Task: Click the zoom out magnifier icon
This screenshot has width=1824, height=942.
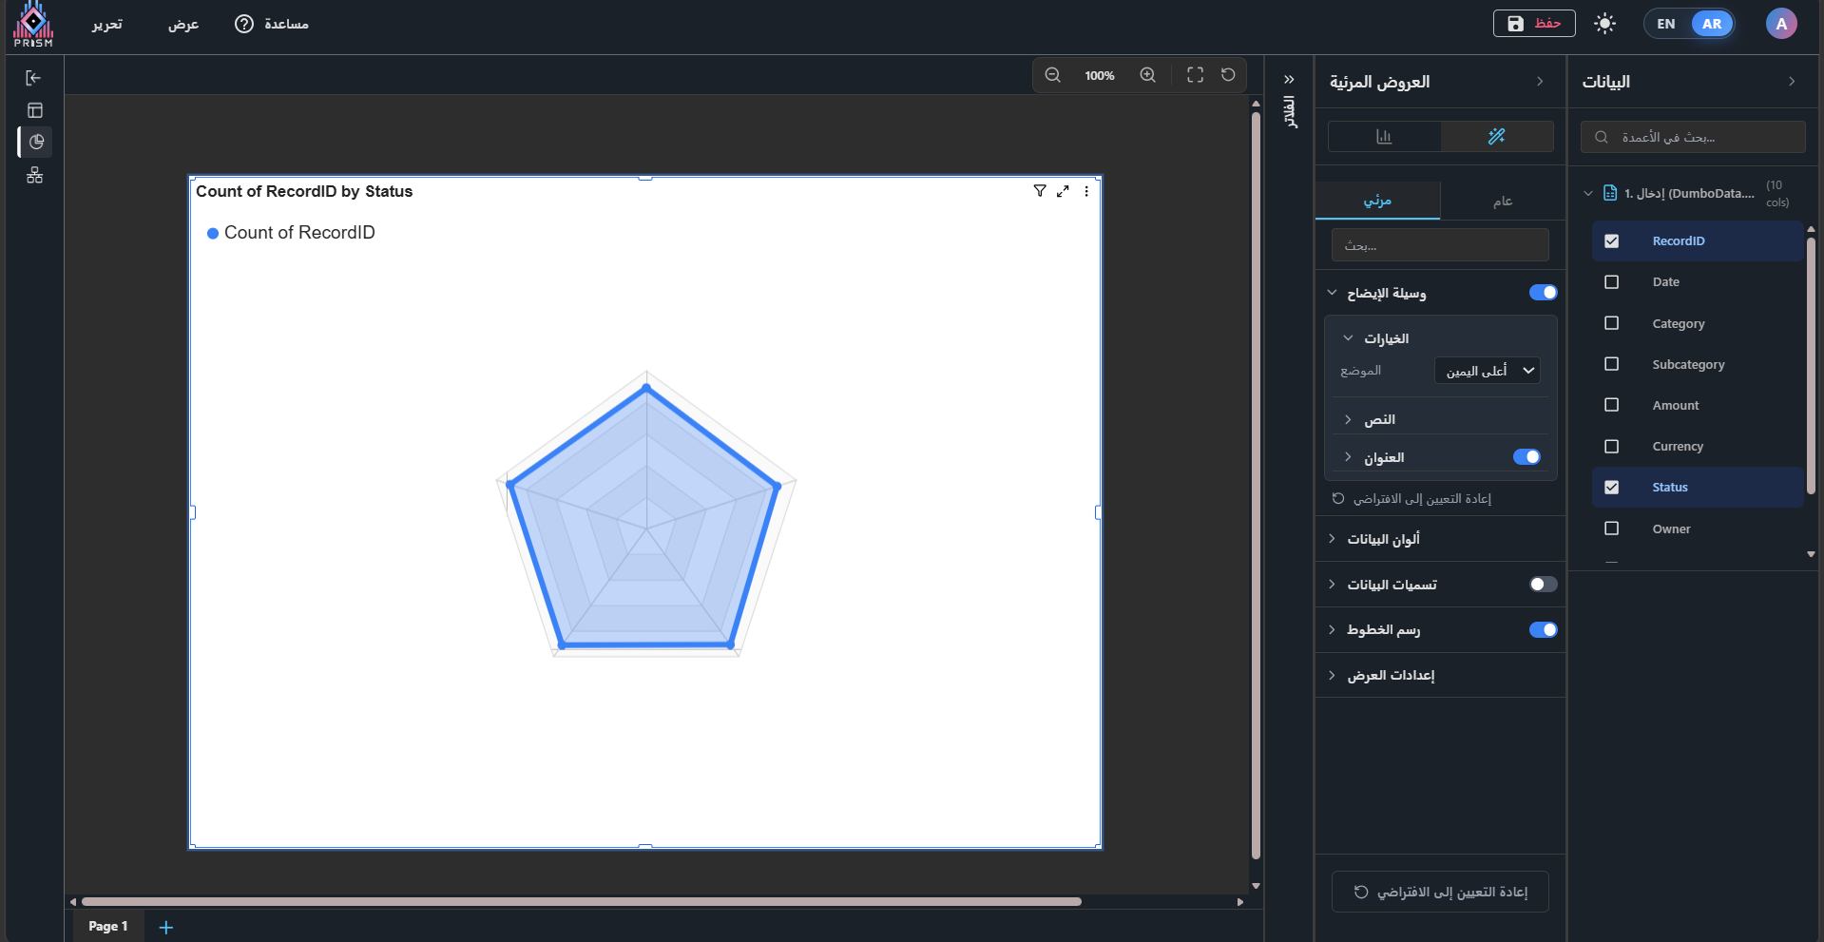Action: pyautogui.click(x=1052, y=75)
